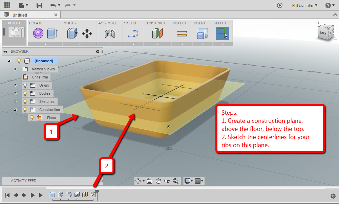This screenshot has width=339, height=204.
Task: Open timeline settings gear
Action: click(x=333, y=196)
